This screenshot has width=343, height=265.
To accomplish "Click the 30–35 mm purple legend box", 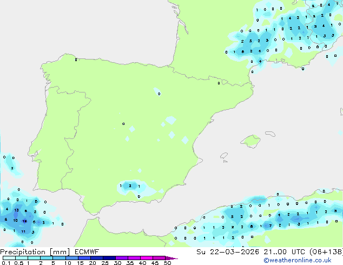I will click(122, 258).
